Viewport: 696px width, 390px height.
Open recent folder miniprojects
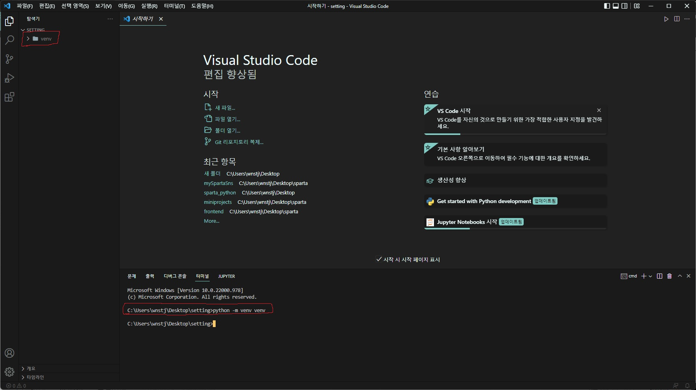[x=218, y=202]
